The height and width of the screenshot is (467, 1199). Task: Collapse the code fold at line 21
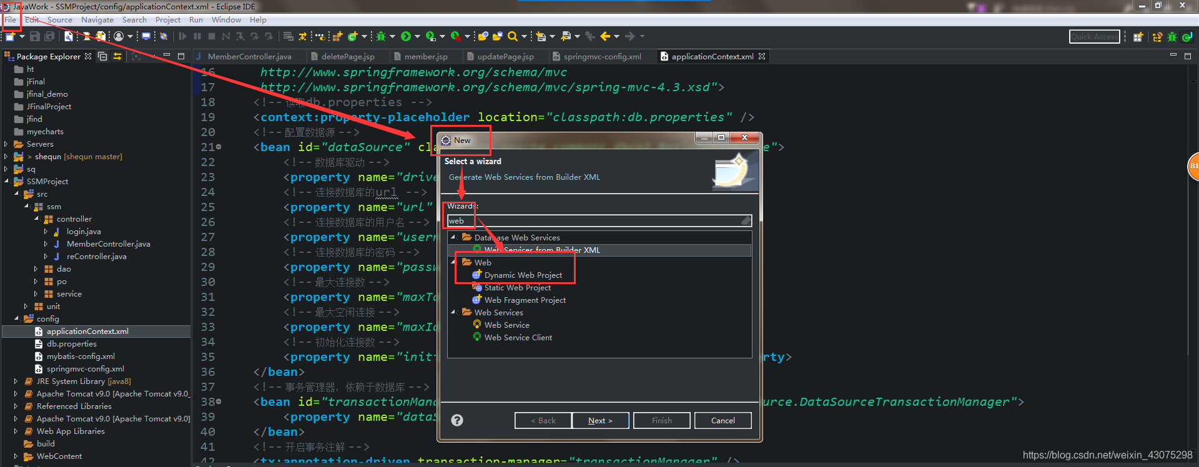click(219, 147)
